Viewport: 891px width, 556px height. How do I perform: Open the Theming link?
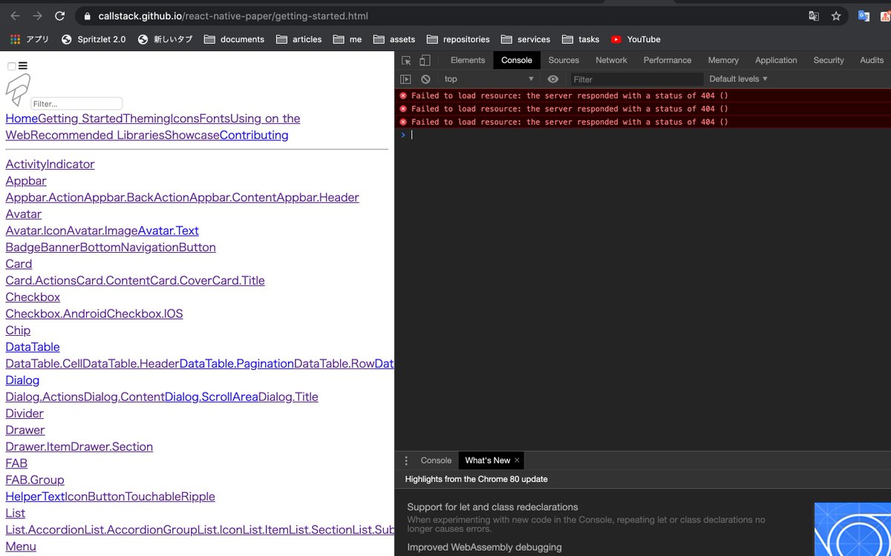[147, 119]
